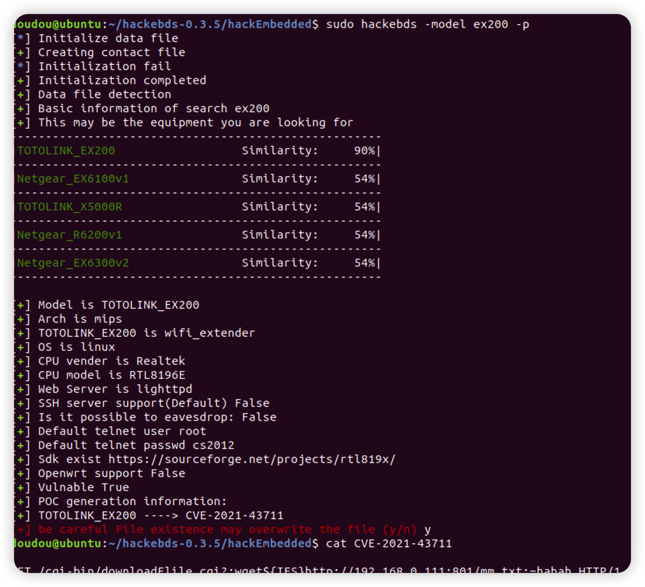Click the 54% value in Netgear_EX6100v1 row

click(364, 179)
